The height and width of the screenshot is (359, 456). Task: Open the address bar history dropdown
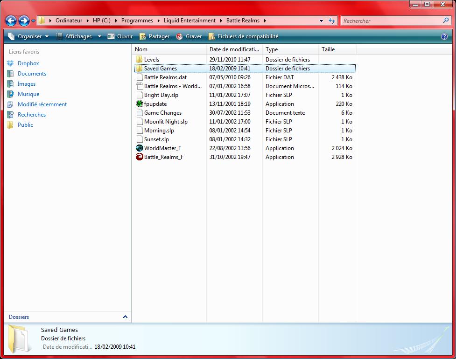pyautogui.click(x=322, y=21)
